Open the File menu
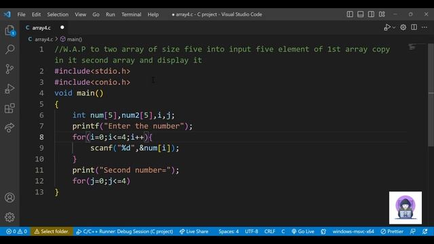 click(21, 14)
